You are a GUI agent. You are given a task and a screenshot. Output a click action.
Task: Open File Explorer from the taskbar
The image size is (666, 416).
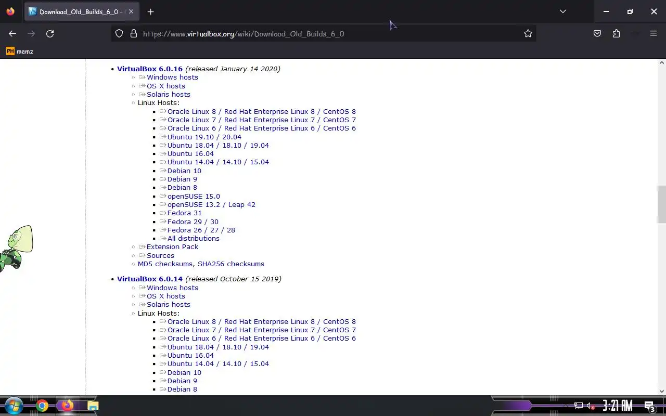(x=93, y=406)
